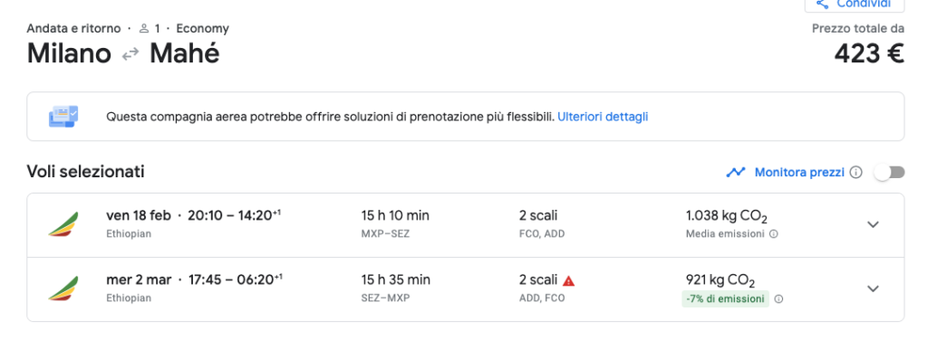Click the -7% di emissioni info icon
928x340 pixels.
(x=778, y=298)
